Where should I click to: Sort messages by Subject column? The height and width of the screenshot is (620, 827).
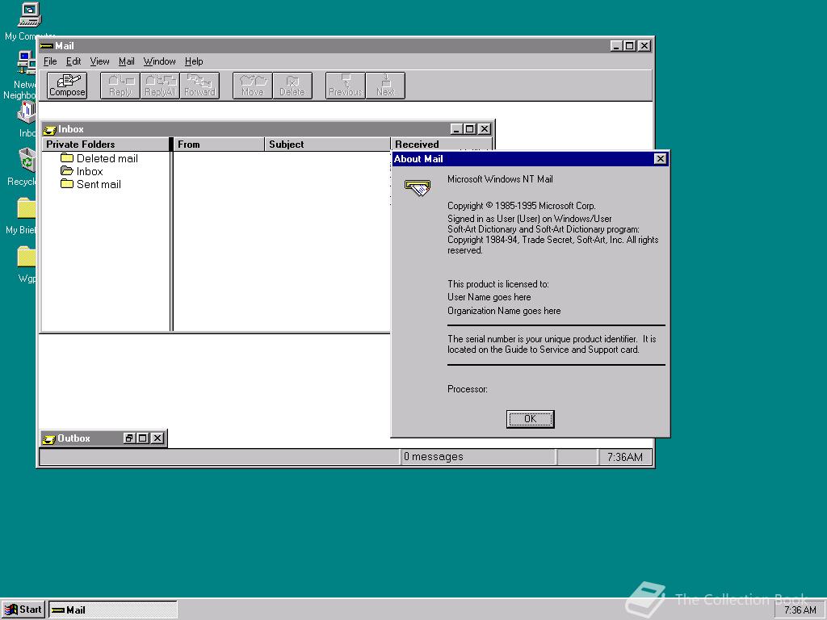coord(328,145)
